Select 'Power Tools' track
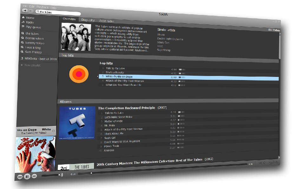The width and height of the screenshot is (301, 189). pyautogui.click(x=112, y=146)
